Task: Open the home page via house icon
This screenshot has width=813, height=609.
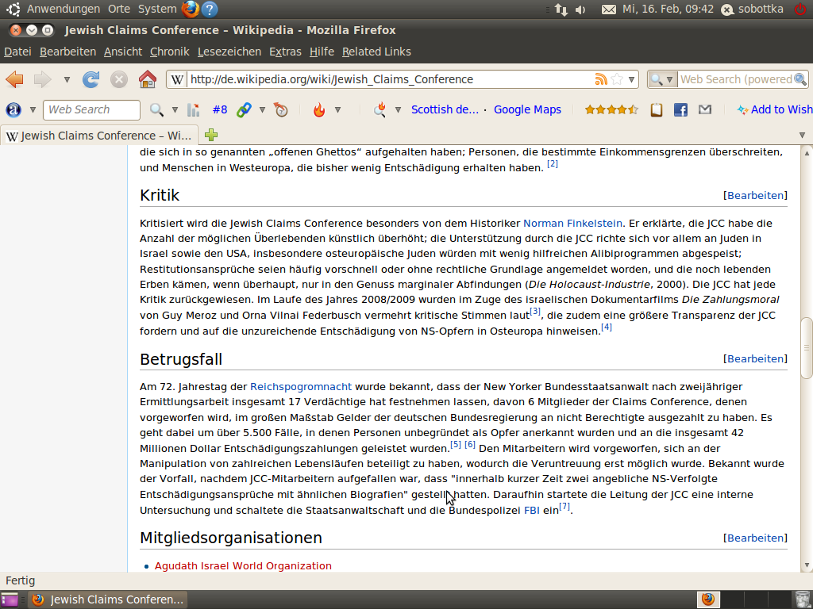Action: (x=147, y=79)
